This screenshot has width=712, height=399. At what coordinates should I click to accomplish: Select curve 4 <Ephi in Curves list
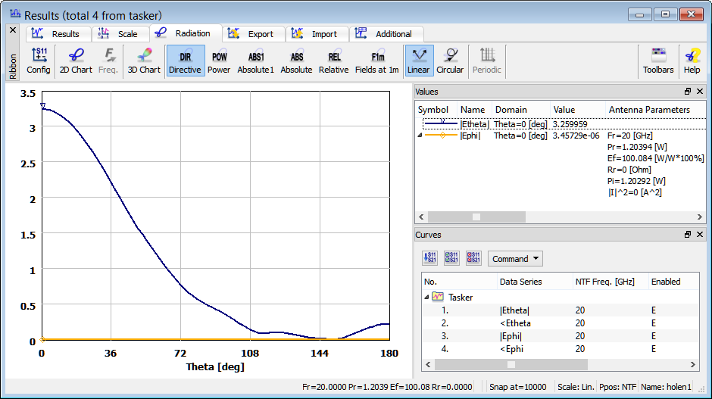[x=560, y=348]
